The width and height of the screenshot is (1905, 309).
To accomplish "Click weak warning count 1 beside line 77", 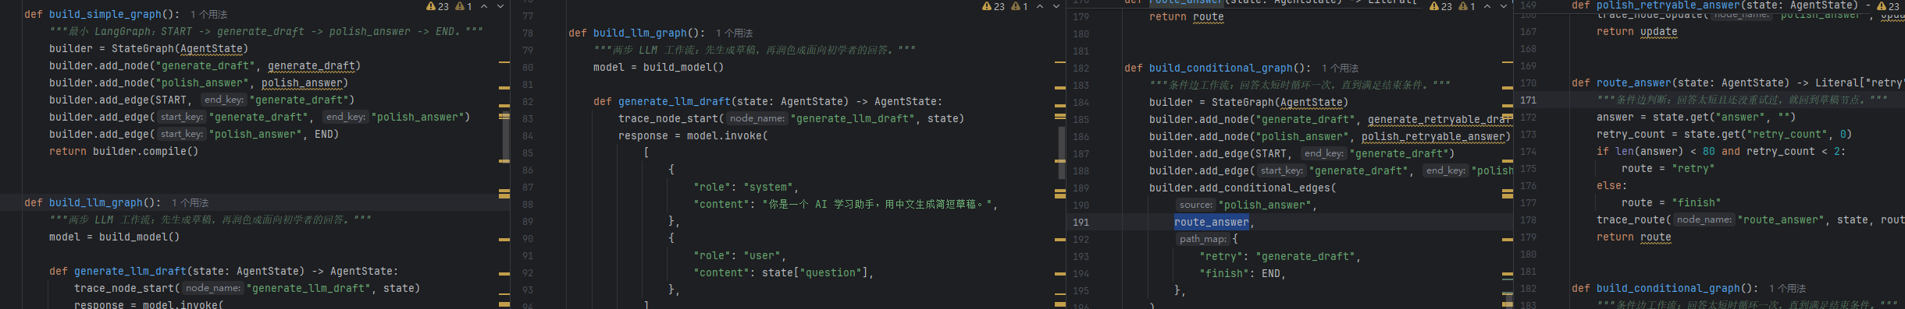I will click(1020, 6).
